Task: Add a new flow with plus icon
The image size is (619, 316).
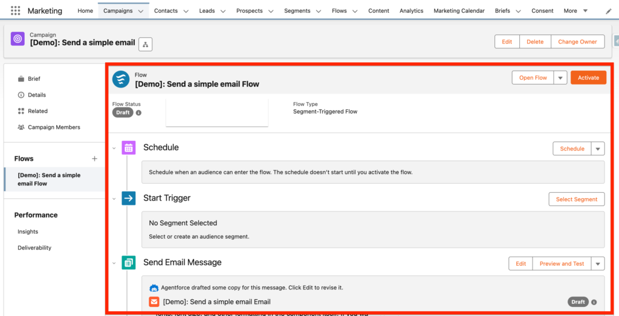Action: [x=94, y=159]
